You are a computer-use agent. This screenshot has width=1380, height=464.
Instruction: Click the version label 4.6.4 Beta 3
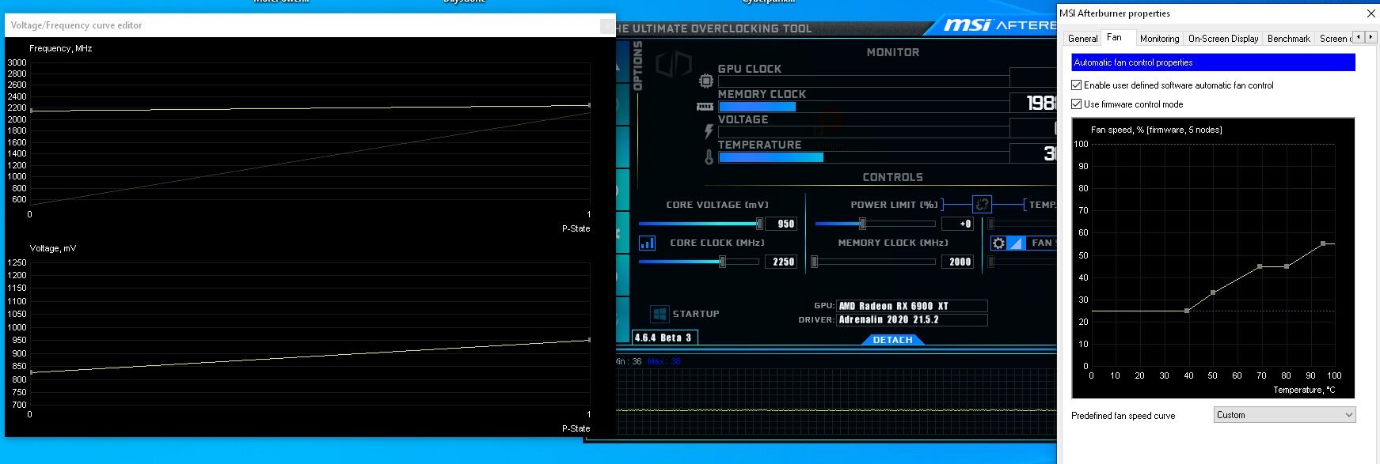pyautogui.click(x=664, y=338)
